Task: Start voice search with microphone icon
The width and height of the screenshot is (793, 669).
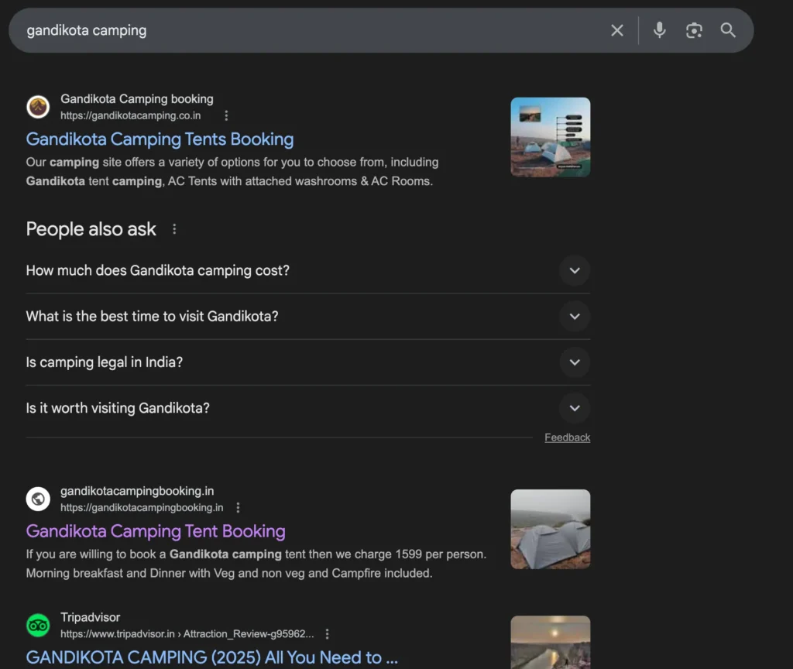Action: click(x=659, y=30)
